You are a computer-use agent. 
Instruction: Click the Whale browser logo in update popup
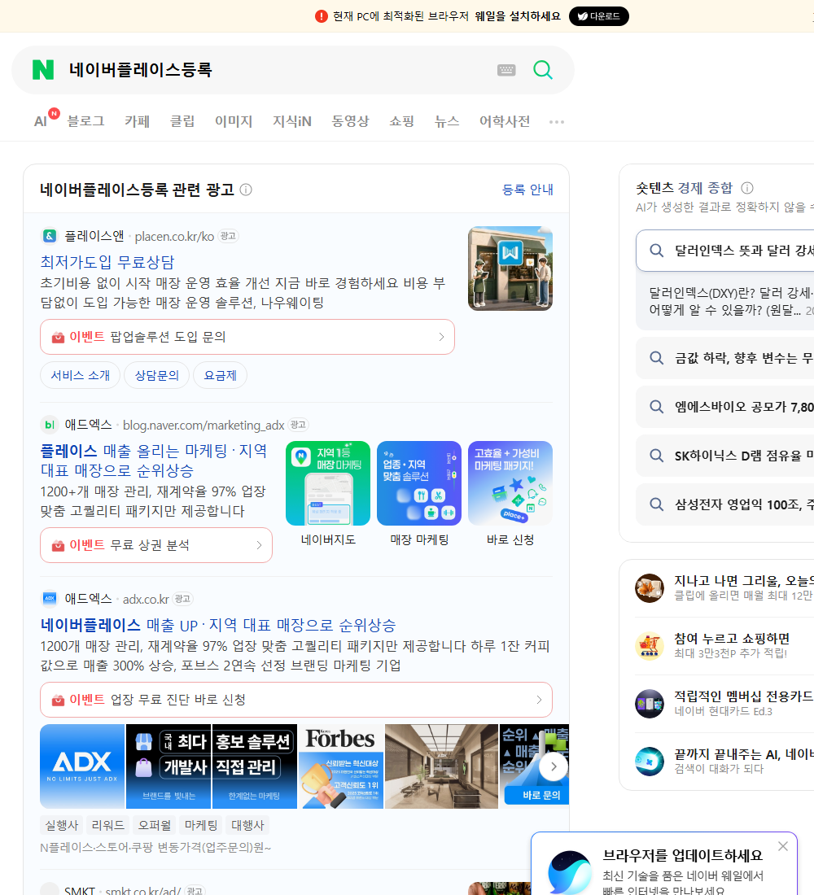(570, 872)
